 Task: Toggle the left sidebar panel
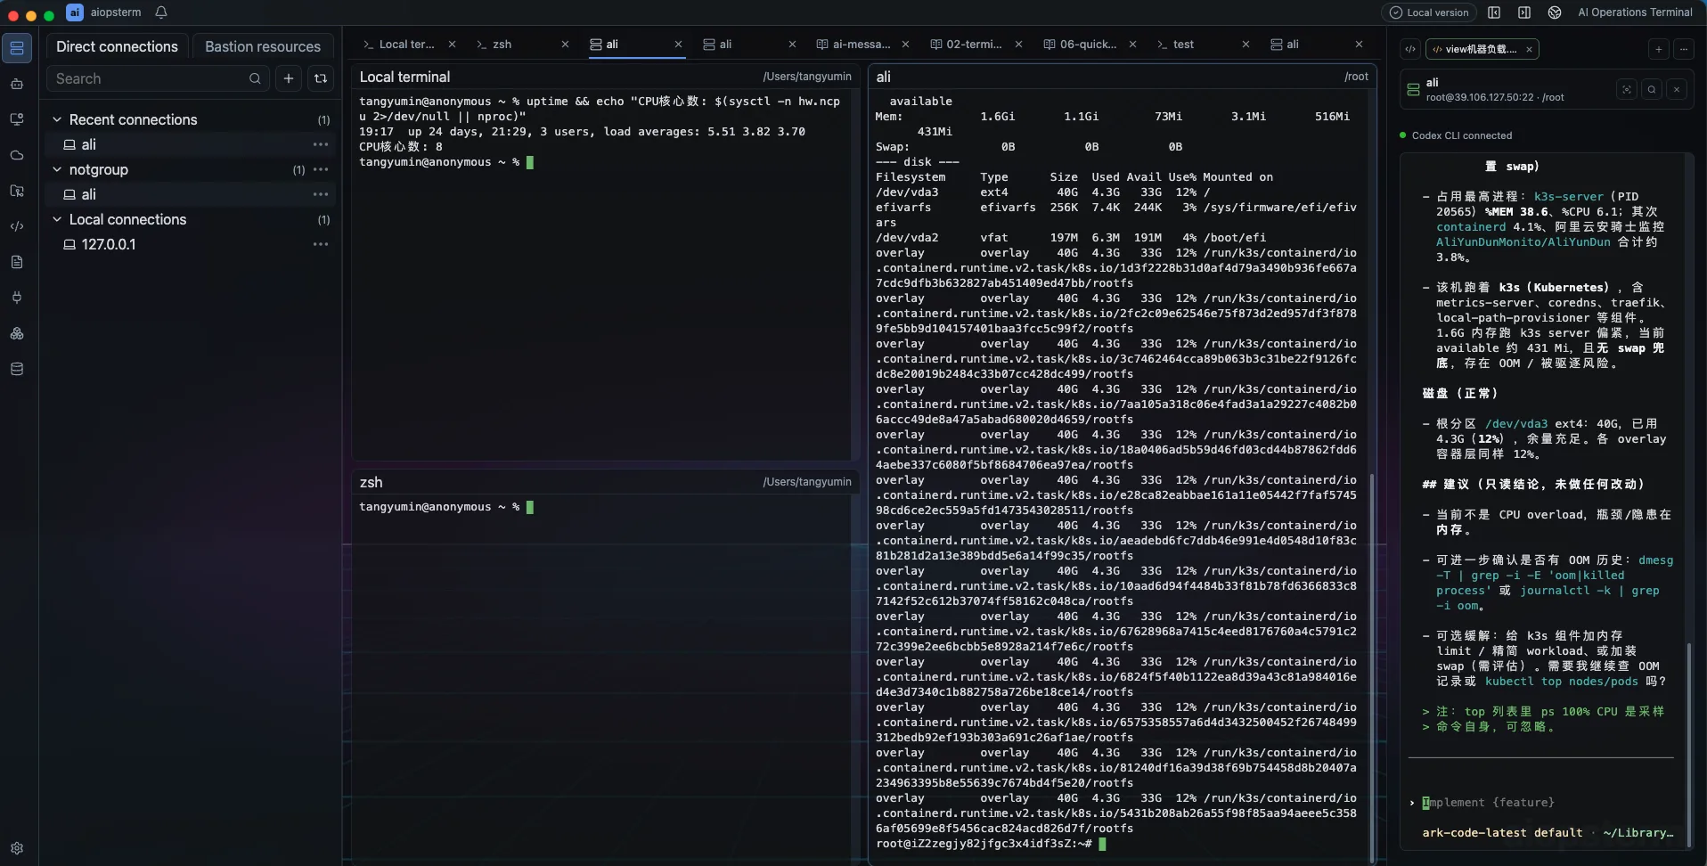1494,12
